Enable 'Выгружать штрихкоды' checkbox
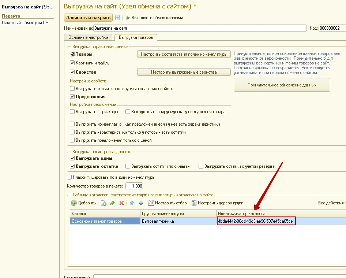Screen dimensions: 346x278 [x=72, y=112]
